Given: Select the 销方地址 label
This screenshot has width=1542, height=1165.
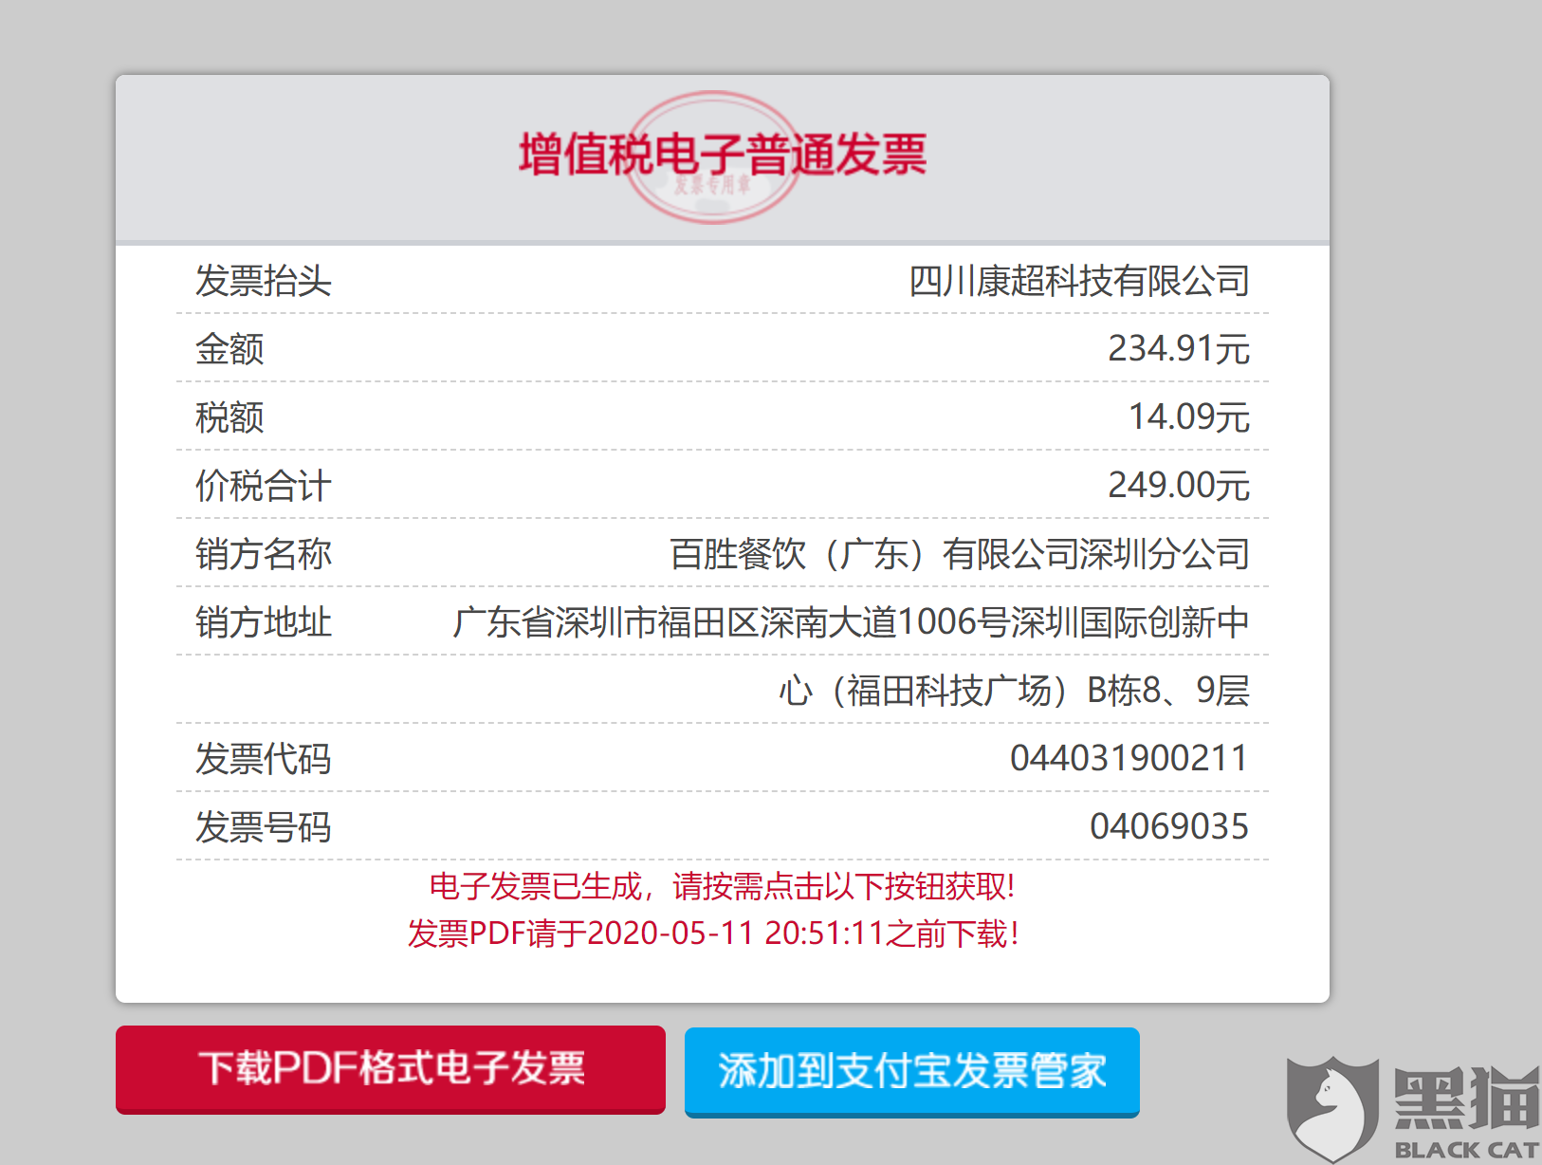Looking at the screenshot, I should coord(264,622).
